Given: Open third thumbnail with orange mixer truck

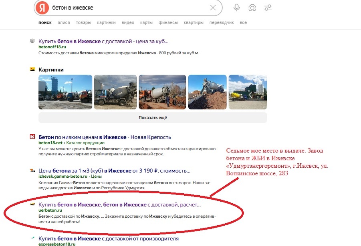Looking at the screenshot, I should (x=162, y=92).
